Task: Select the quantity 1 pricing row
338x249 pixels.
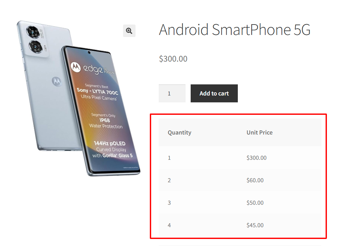Action: (240, 158)
